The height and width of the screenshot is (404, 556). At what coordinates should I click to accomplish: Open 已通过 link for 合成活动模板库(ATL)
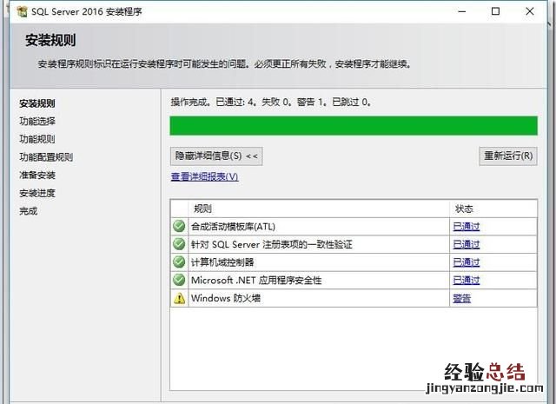(x=467, y=226)
